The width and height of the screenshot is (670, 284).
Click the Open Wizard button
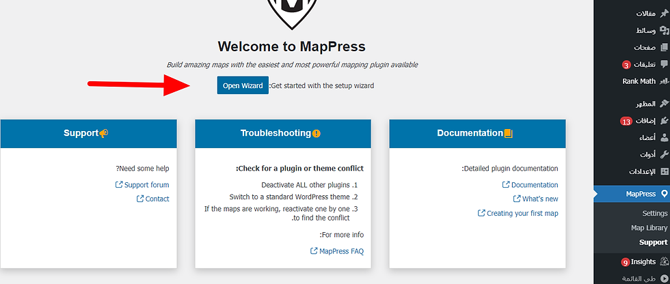[x=243, y=85]
